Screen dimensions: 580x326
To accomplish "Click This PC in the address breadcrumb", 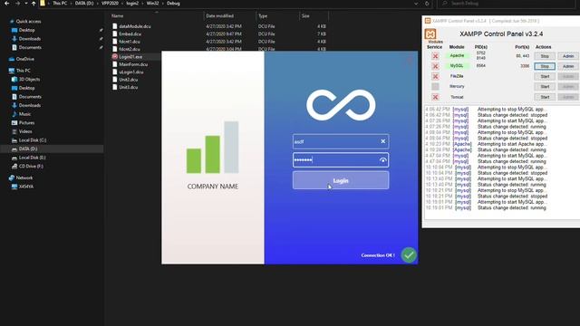I will coord(60,4).
